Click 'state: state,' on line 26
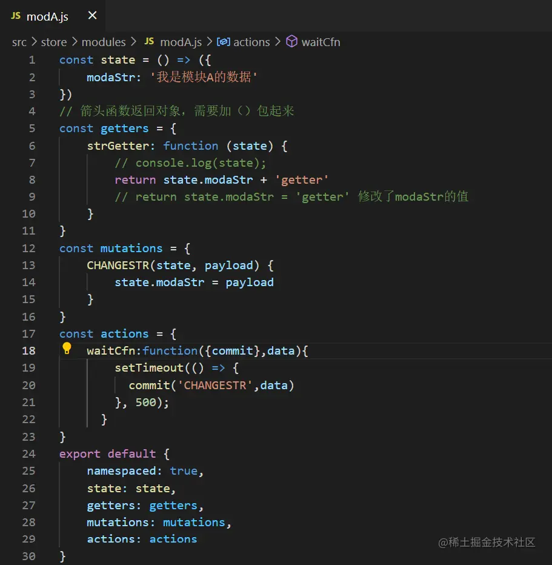This screenshot has width=552, height=565. [x=131, y=488]
